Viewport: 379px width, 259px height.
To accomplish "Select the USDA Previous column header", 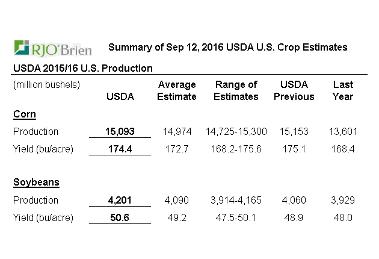I will 294,90.
